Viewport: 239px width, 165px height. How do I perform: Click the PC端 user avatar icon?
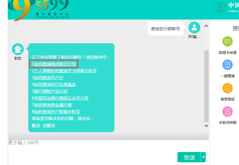pyautogui.click(x=194, y=28)
